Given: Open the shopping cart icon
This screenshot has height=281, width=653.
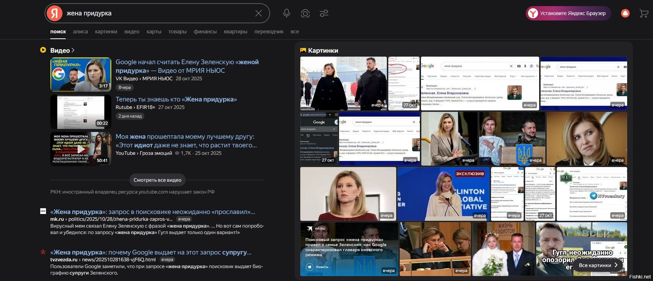Looking at the screenshot, I should (644, 14).
